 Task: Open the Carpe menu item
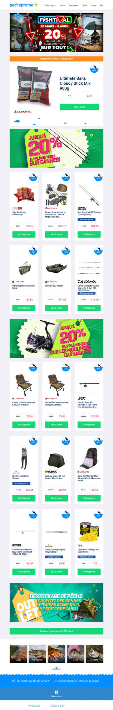pyautogui.click(x=62, y=5)
